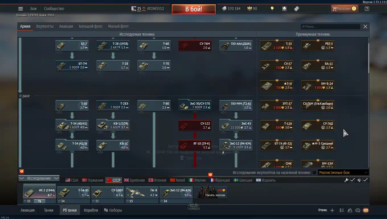Select the locked ЯГ-10 (29-К) card
Image resolution: width=387 pixels, height=219 pixels.
tap(195, 145)
